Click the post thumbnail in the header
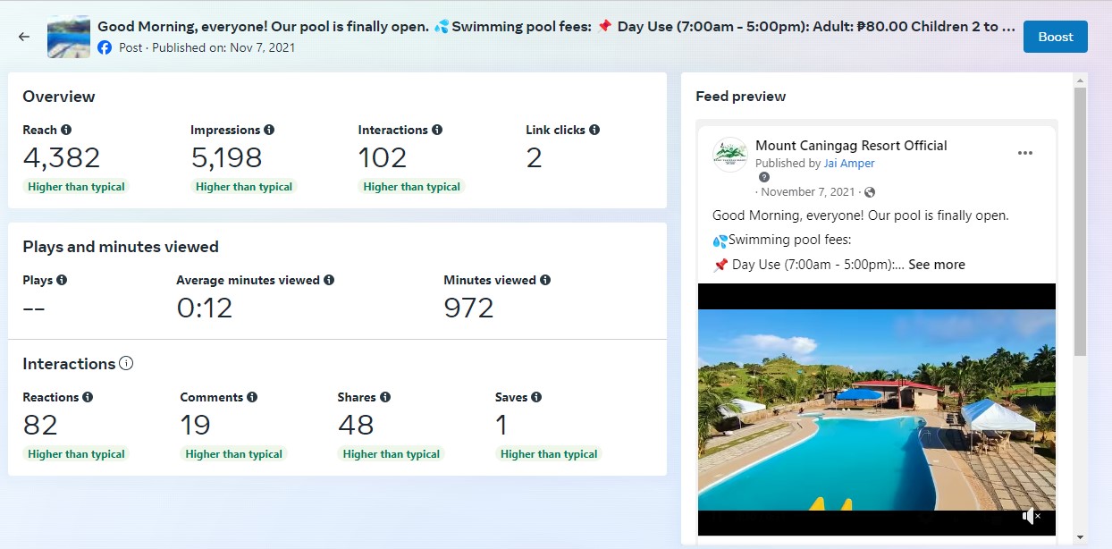 (69, 37)
